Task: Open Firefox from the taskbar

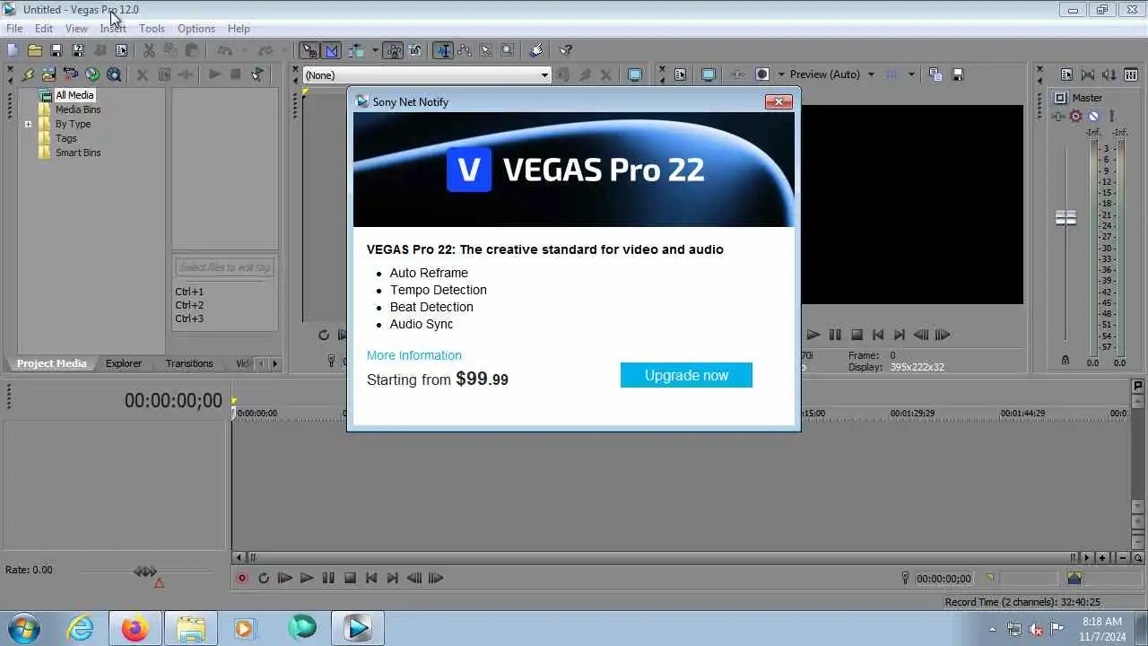Action: tap(135, 628)
